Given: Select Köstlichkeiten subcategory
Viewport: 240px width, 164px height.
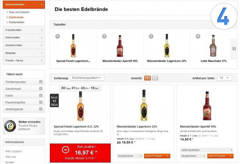Looking at the screenshot, I should [x=17, y=22].
